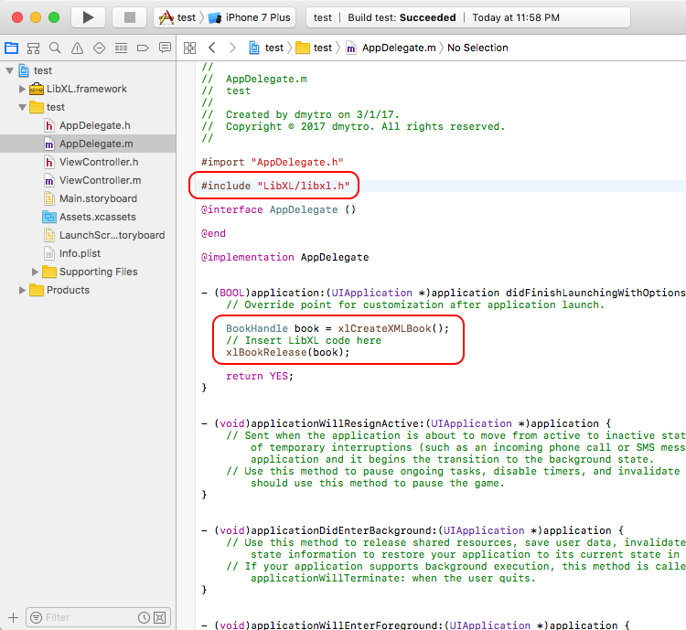Screen dimensions: 686x630
Task: Expand Products folder
Action: (22, 290)
